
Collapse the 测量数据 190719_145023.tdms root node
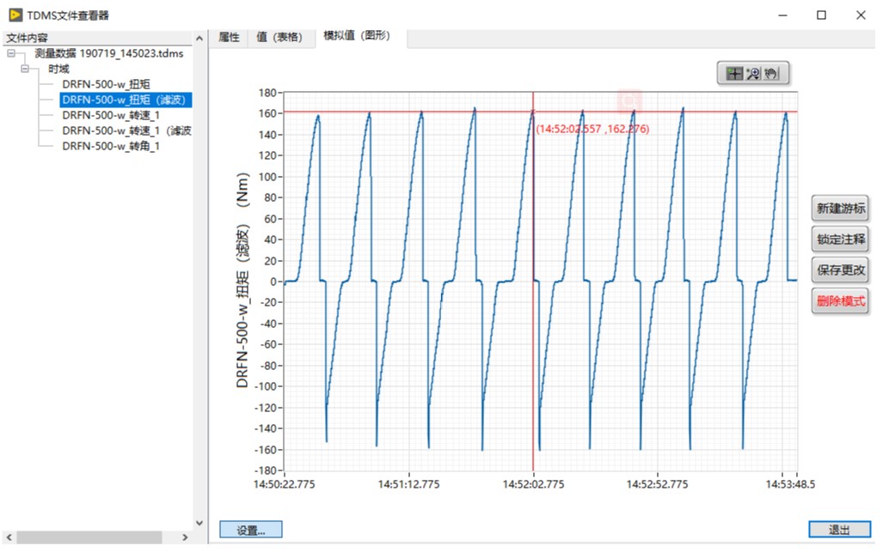[x=11, y=53]
